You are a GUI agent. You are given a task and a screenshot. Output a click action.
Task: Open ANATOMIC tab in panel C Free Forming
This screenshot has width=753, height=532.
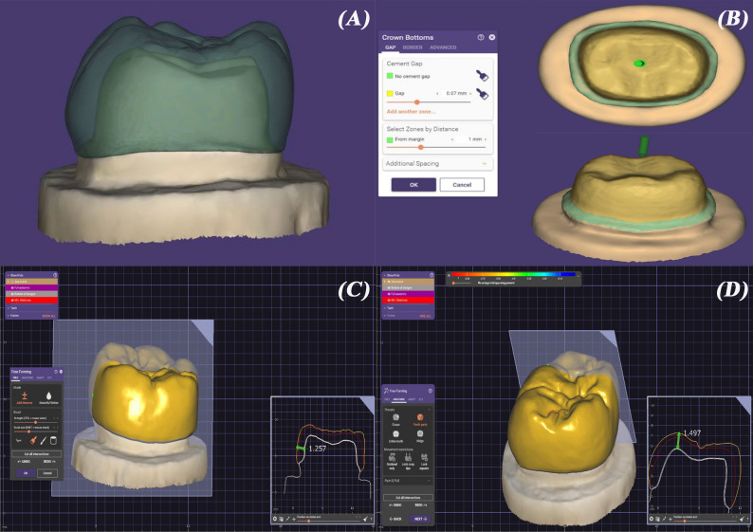[x=28, y=377]
